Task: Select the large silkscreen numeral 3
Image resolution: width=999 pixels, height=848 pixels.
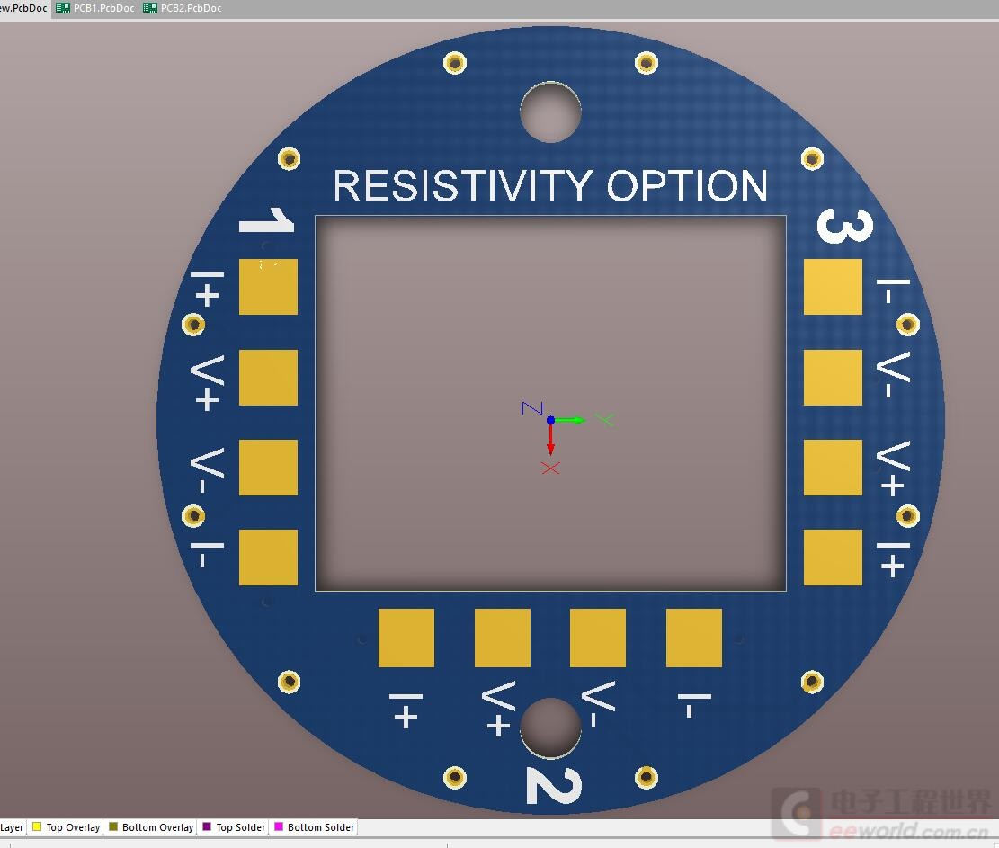Action: pos(845,227)
